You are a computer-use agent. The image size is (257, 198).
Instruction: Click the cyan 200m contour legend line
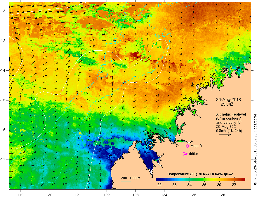click(126, 181)
